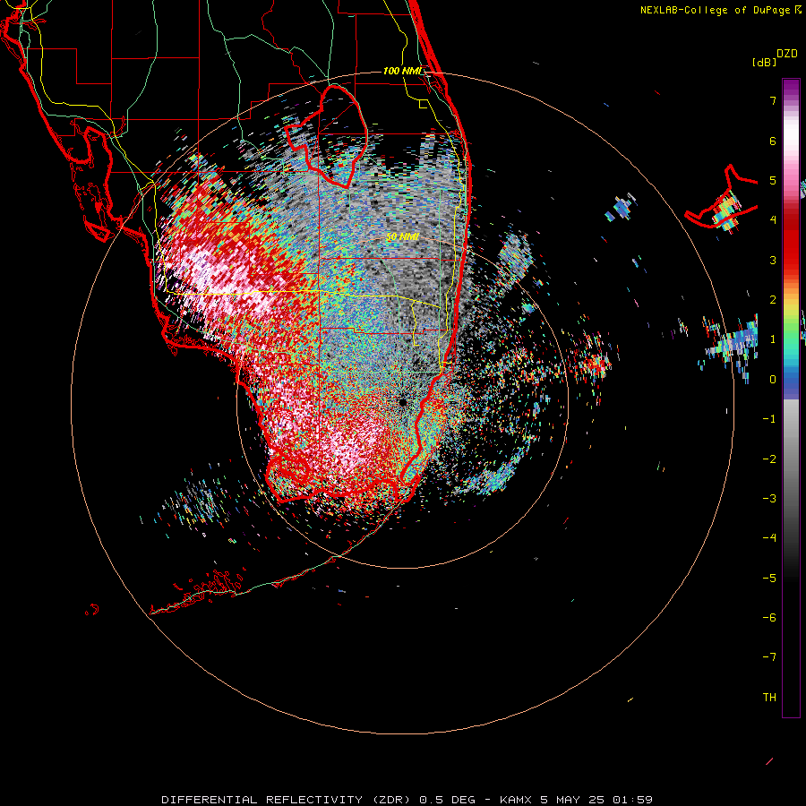The image size is (806, 806).
Task: Click the color scale value 5
Action: coord(773,180)
